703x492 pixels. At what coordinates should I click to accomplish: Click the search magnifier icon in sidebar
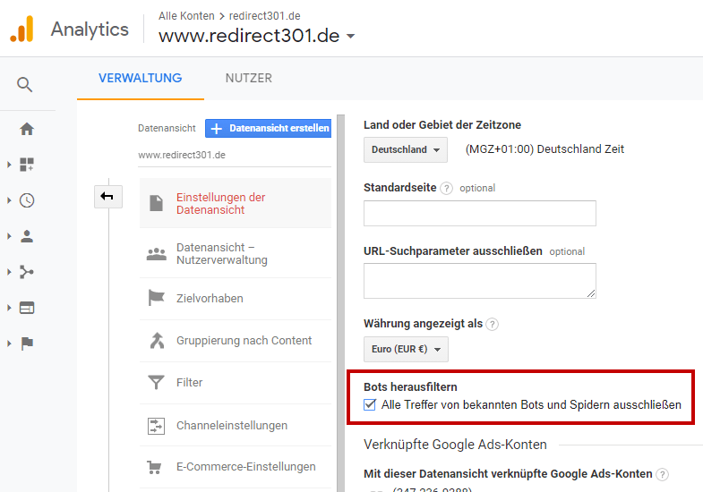coord(25,84)
